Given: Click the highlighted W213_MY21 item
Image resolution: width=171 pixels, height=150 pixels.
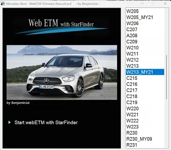Looking at the screenshot, I should tap(145, 72).
